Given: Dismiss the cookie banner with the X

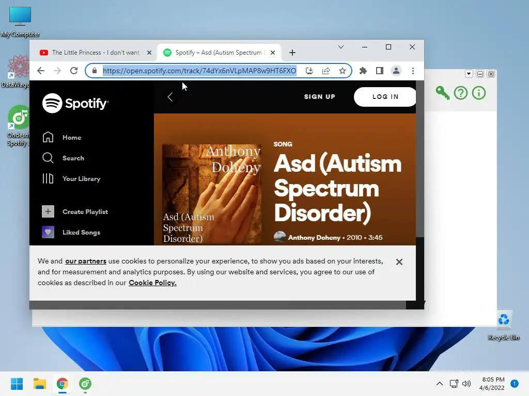Looking at the screenshot, I should coord(399,262).
